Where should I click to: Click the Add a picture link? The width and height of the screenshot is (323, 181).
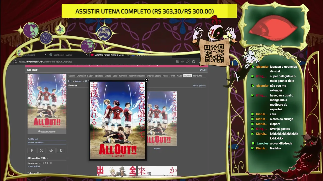199,85
